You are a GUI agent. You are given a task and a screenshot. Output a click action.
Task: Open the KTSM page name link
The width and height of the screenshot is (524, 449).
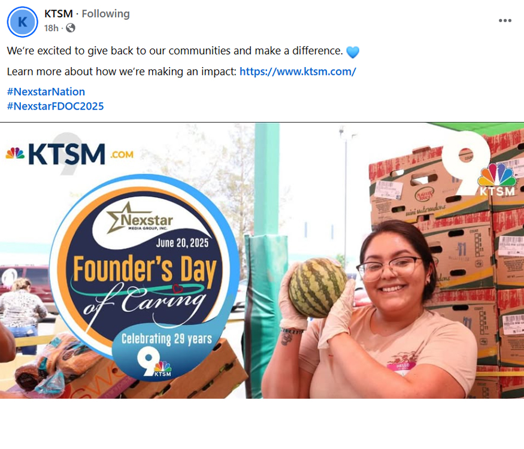pos(59,14)
